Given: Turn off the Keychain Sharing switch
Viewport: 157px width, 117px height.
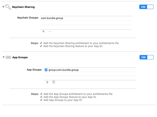Looking at the screenshot, I should (147, 7).
